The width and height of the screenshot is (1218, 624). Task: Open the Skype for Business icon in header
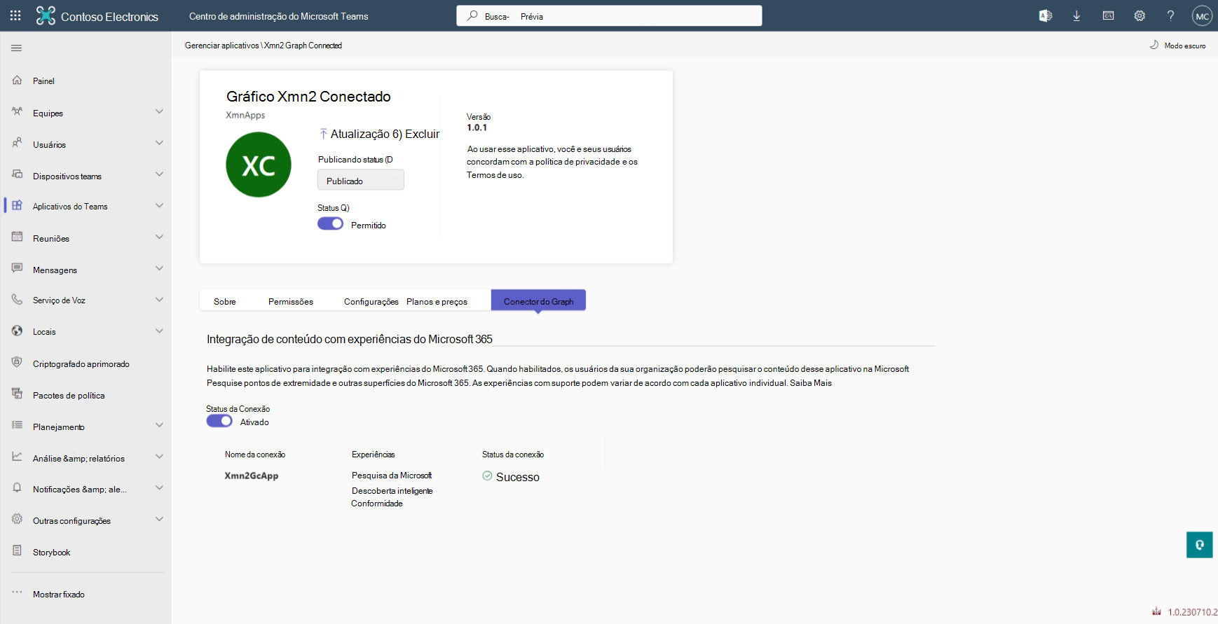1045,15
